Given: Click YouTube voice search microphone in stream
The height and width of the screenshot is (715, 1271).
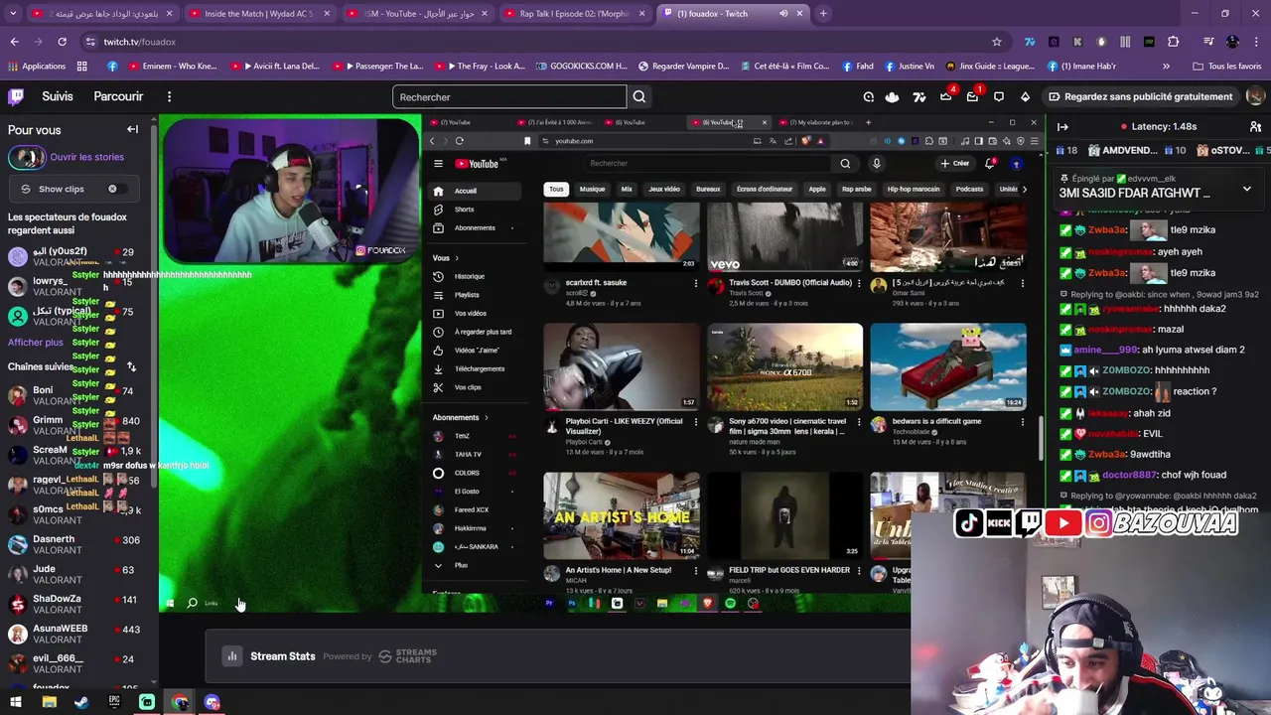Looking at the screenshot, I should pyautogui.click(x=876, y=164).
